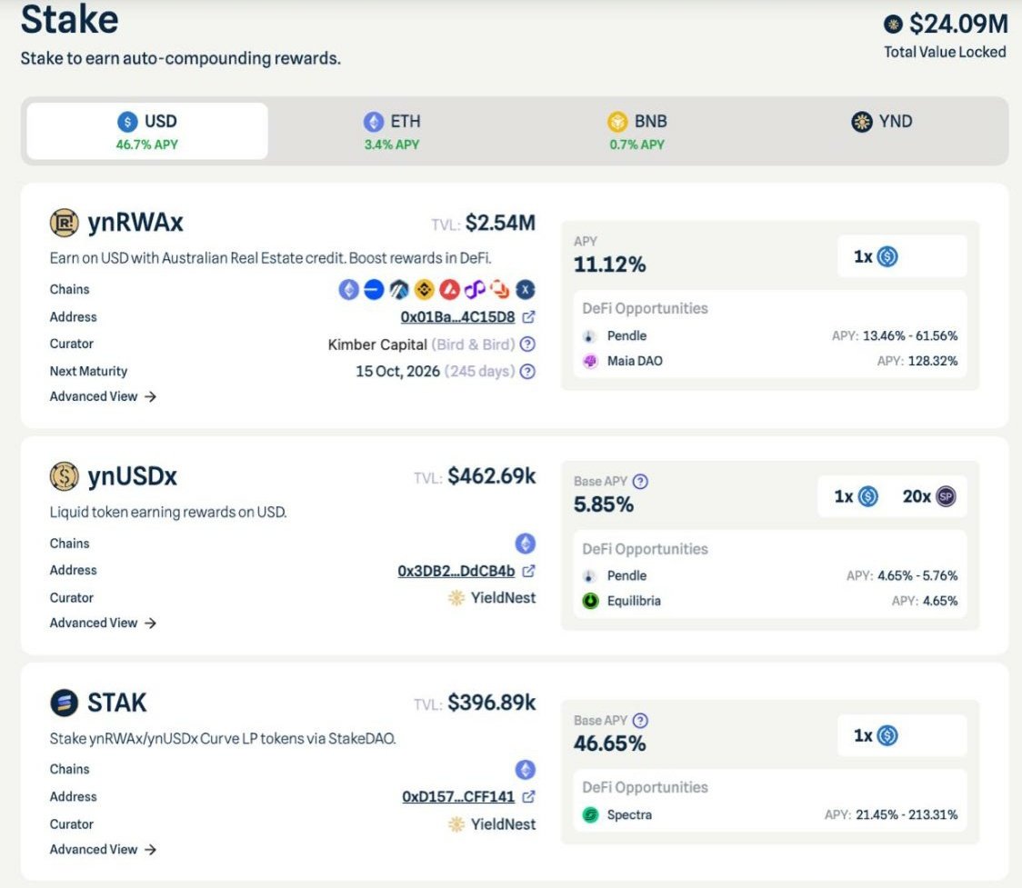The height and width of the screenshot is (888, 1022).
Task: Click the Base chain icon in ynRWAx chains
Action: (374, 289)
